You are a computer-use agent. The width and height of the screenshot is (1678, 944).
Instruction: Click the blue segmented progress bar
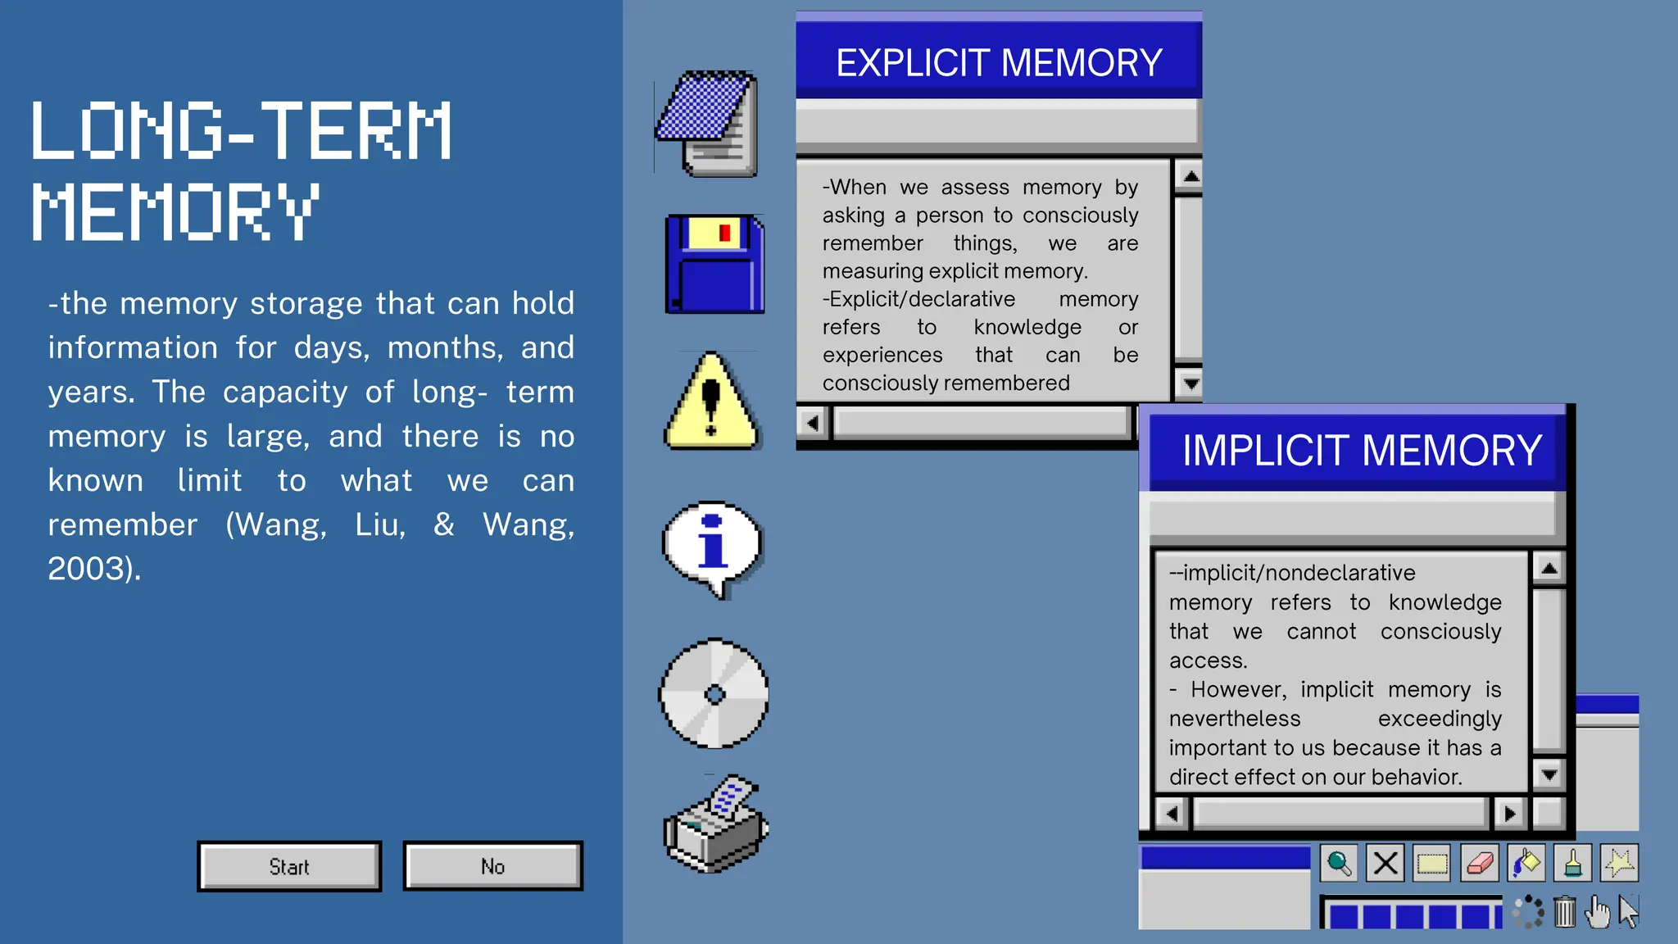[x=1411, y=913]
